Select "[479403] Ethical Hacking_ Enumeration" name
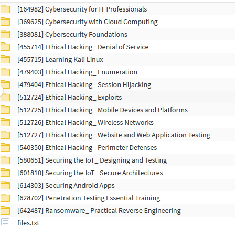Image resolution: width=235 pixels, height=225 pixels. point(77,72)
